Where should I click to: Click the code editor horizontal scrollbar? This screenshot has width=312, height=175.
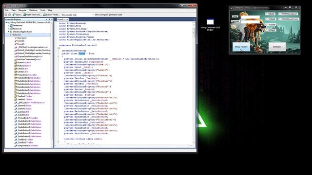coord(123,146)
